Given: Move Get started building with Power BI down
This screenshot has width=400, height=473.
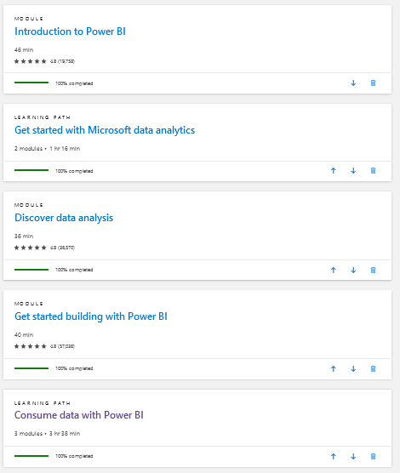Looking at the screenshot, I should point(353,368).
